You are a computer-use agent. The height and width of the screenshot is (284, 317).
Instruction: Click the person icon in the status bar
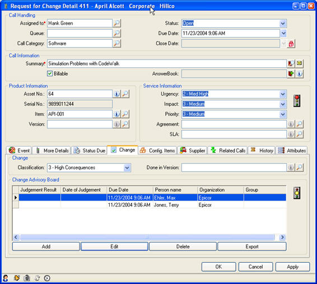6,278
